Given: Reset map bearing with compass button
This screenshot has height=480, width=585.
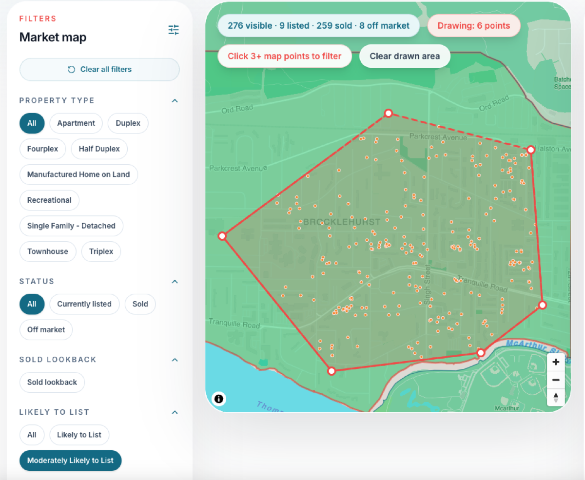Looking at the screenshot, I should pos(556,397).
